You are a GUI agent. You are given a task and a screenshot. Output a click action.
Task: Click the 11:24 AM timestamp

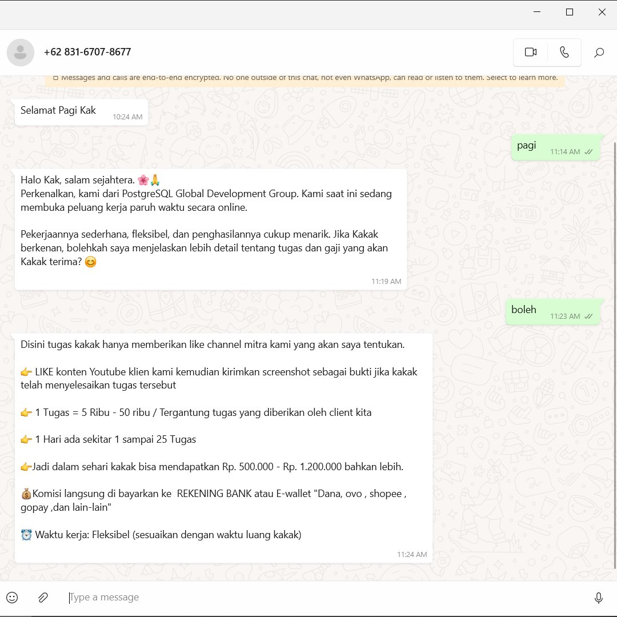pos(411,554)
